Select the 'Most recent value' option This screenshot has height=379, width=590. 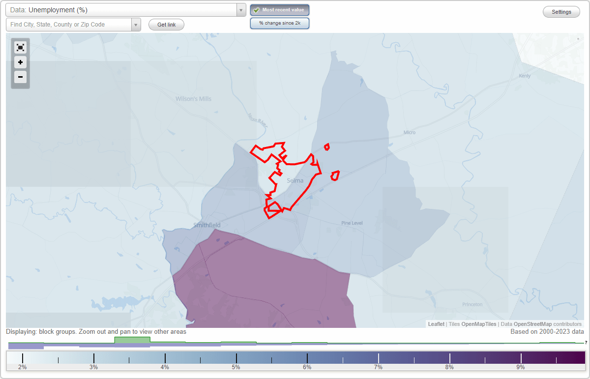point(279,9)
